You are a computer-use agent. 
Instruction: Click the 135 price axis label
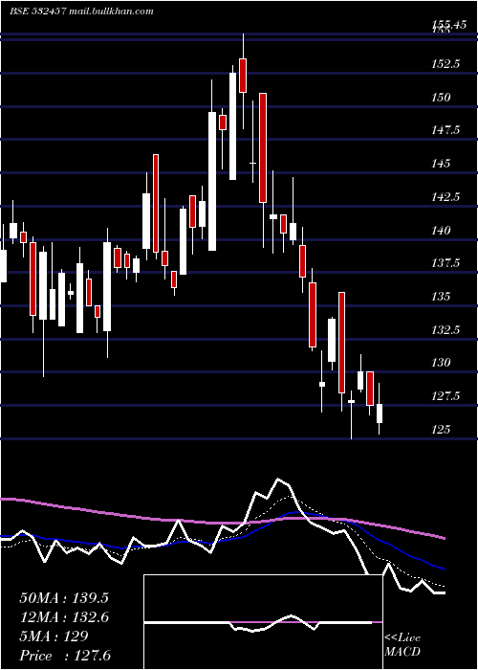pyautogui.click(x=441, y=296)
